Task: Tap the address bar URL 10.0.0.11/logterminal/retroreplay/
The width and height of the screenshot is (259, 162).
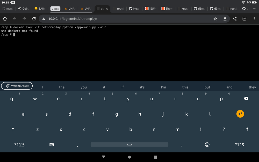Action: [x=73, y=19]
